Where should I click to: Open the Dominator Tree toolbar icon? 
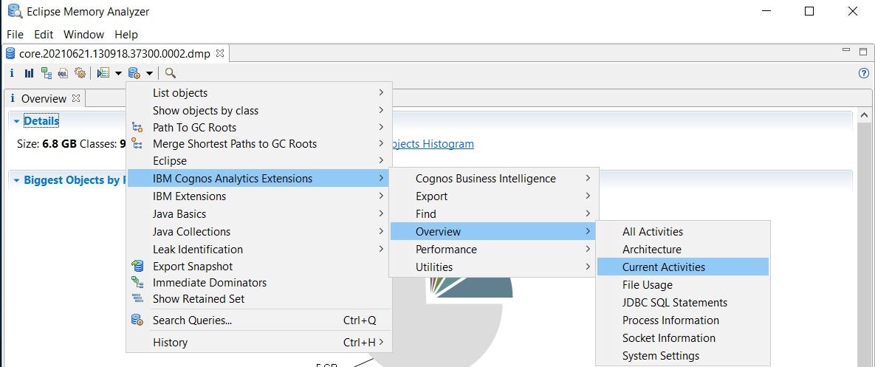[x=47, y=73]
